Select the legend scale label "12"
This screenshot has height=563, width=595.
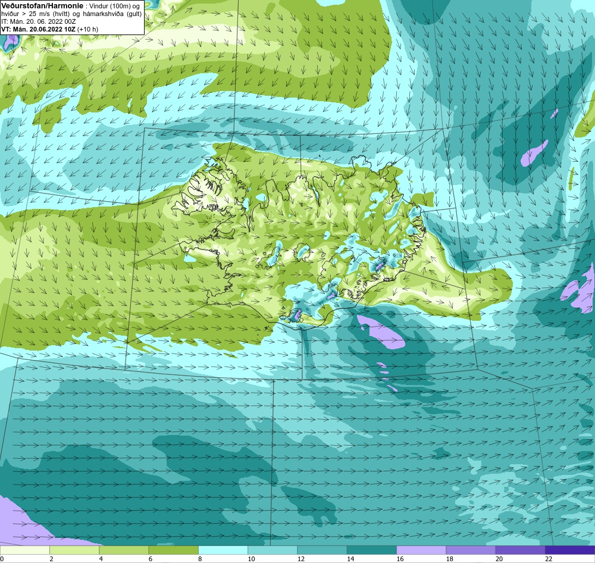[301, 559]
